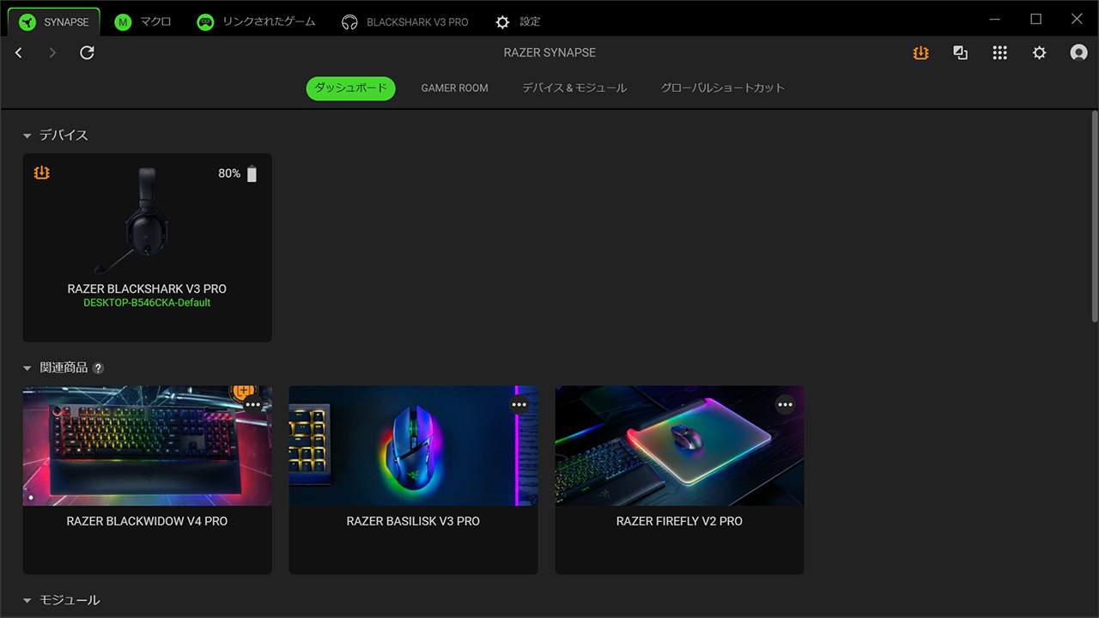Open more options on Basilisk V3 Pro card

(519, 405)
